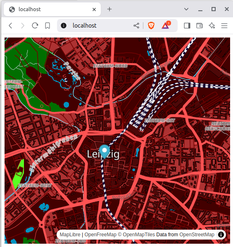Open a new tab with the plus button

[109, 9]
